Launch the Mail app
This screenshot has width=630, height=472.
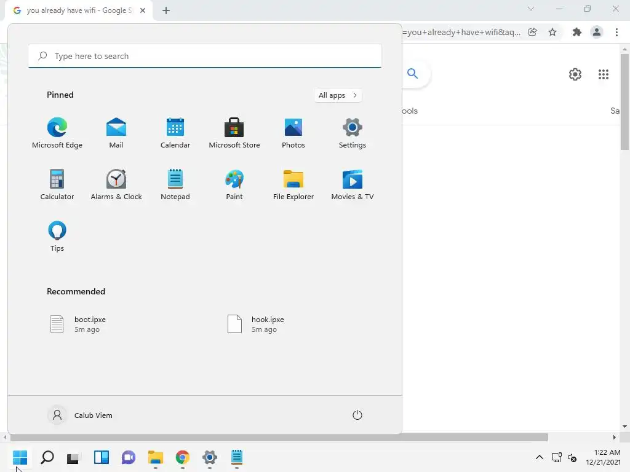pyautogui.click(x=116, y=133)
